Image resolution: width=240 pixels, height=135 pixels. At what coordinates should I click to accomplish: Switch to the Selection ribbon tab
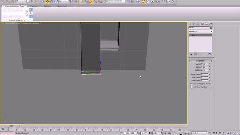click(x=47, y=6)
